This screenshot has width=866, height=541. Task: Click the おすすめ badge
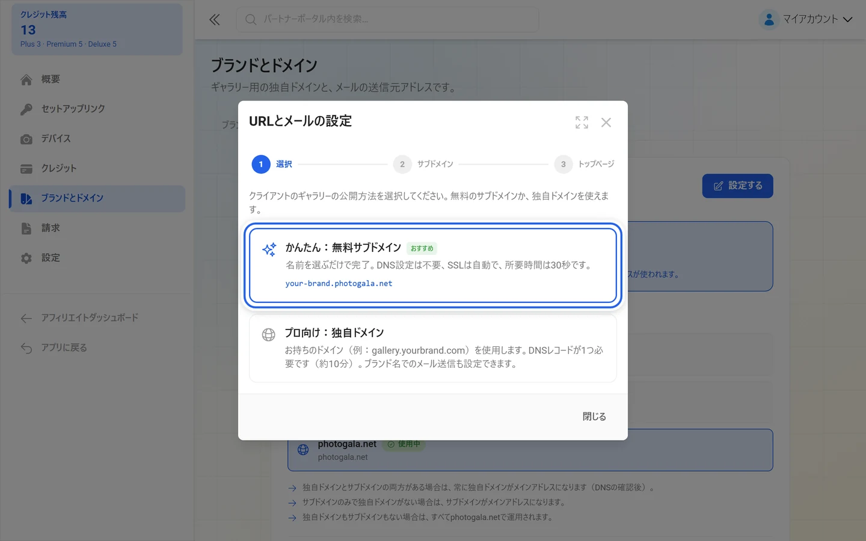[422, 248]
